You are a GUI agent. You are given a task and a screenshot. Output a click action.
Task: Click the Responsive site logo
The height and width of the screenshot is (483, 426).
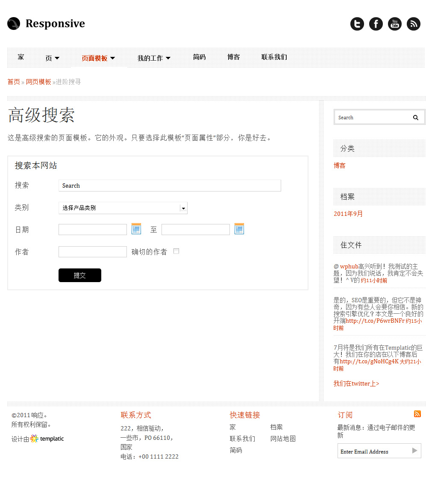(46, 24)
